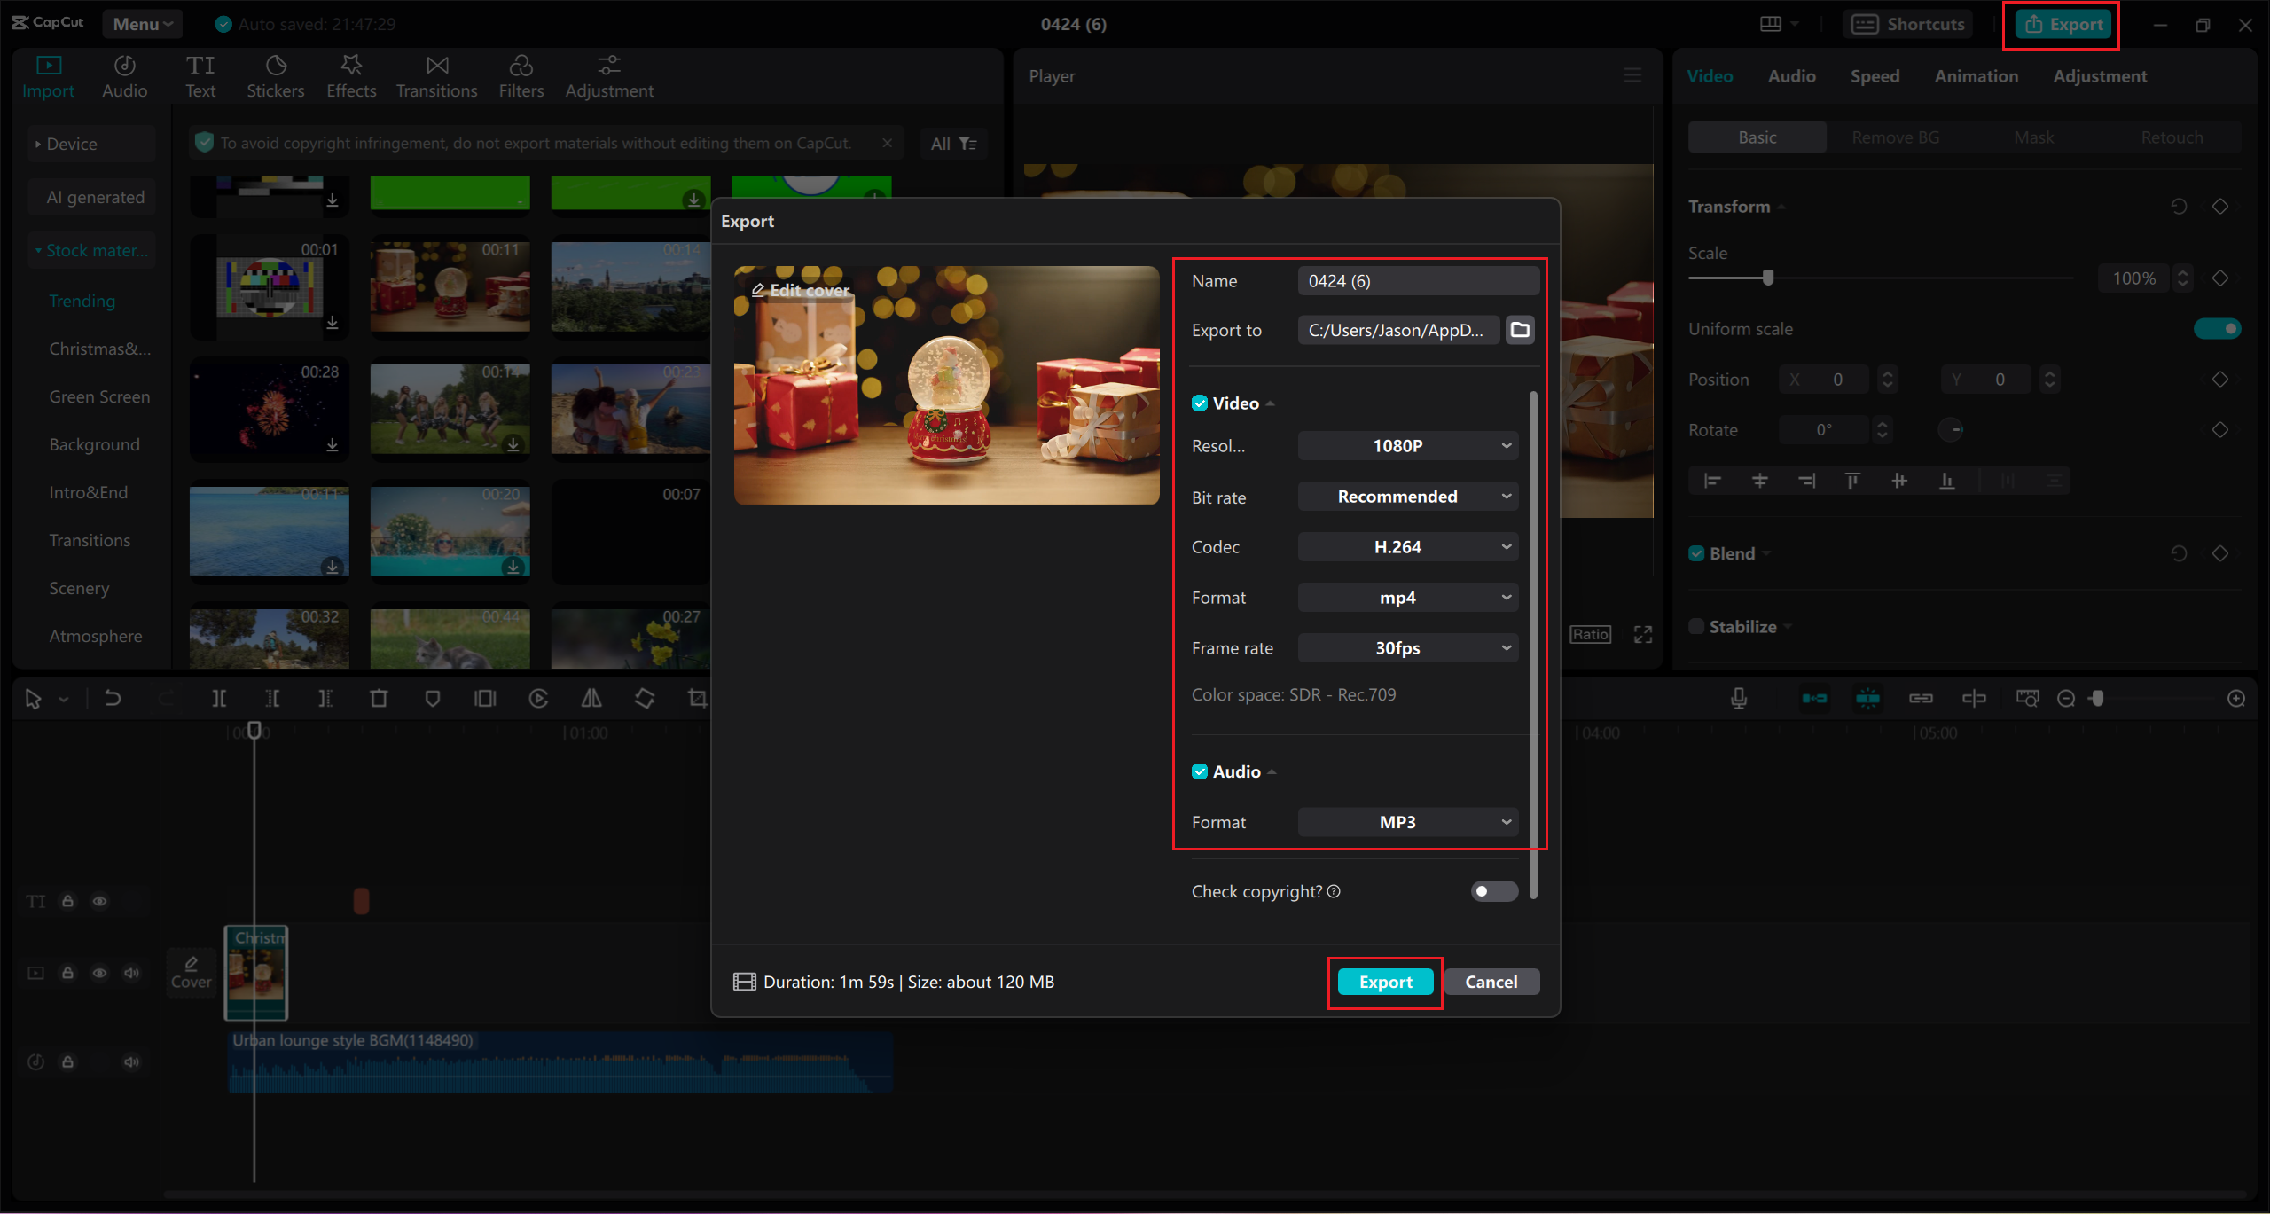The width and height of the screenshot is (2270, 1214).
Task: Click the fireworks stock clip thumbnail 00:28
Action: [270, 409]
